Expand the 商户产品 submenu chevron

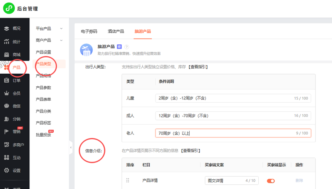click(x=61, y=40)
